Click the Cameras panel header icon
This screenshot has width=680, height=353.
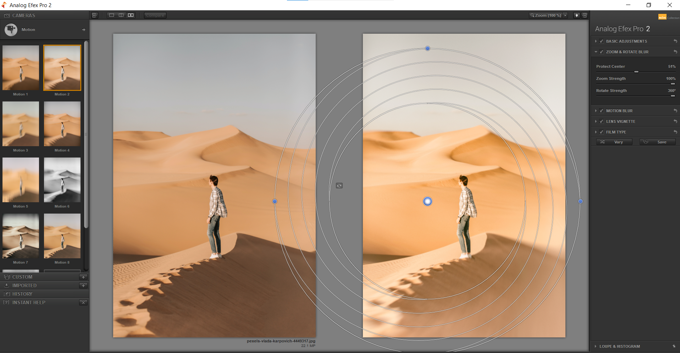[x=6, y=15]
